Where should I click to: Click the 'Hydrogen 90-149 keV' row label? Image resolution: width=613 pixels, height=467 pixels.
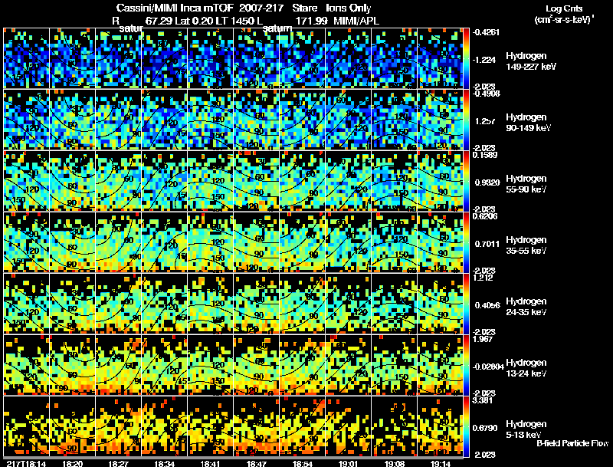(528, 123)
